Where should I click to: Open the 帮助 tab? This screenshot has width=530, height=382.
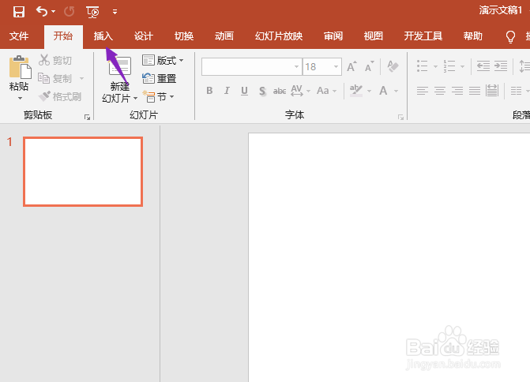(473, 36)
